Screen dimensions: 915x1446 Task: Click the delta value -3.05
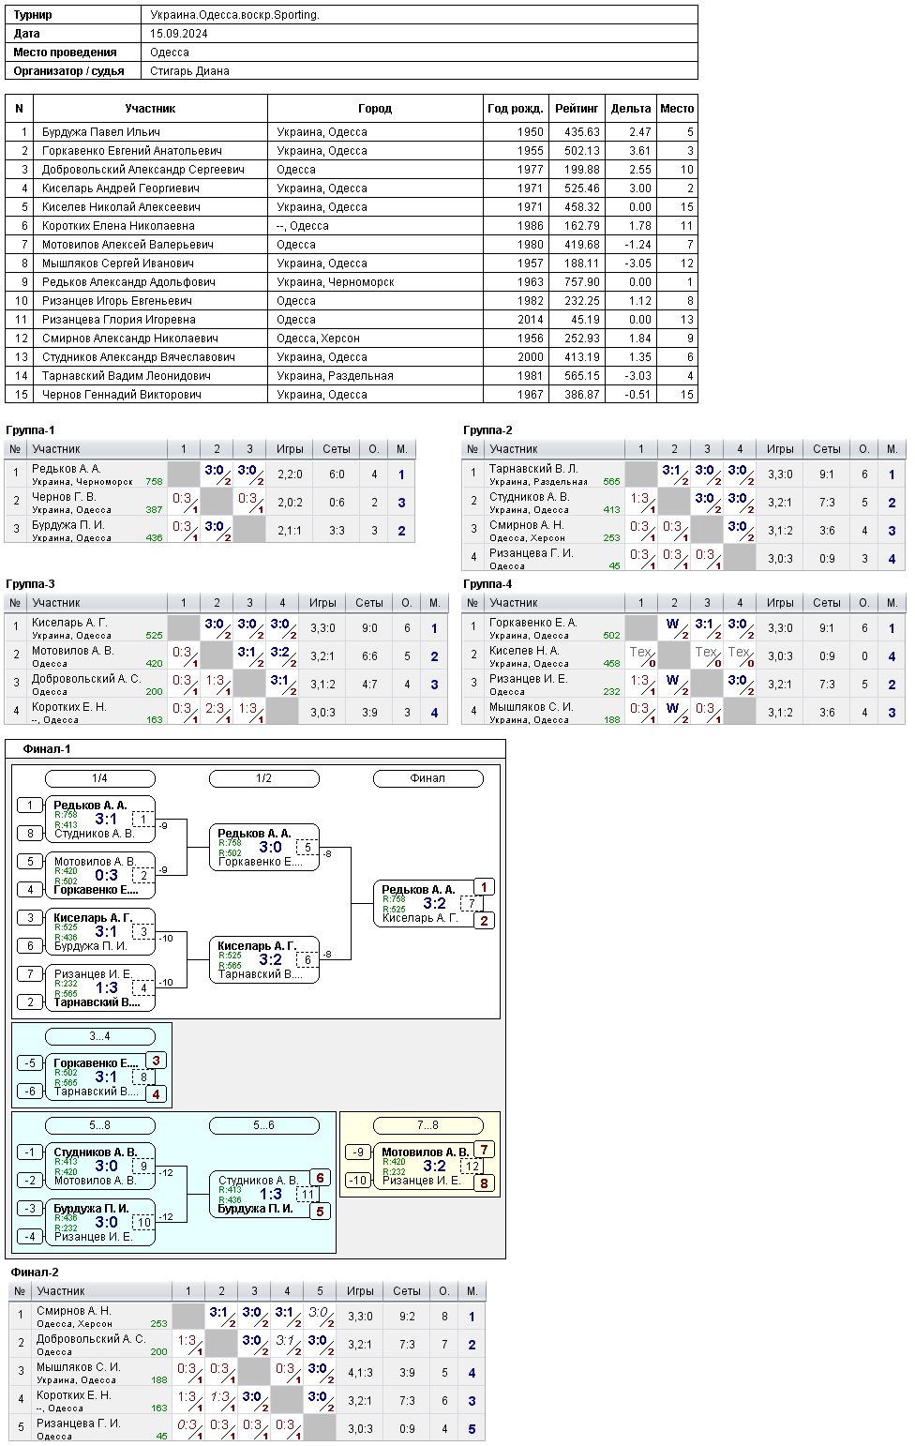[x=638, y=264]
